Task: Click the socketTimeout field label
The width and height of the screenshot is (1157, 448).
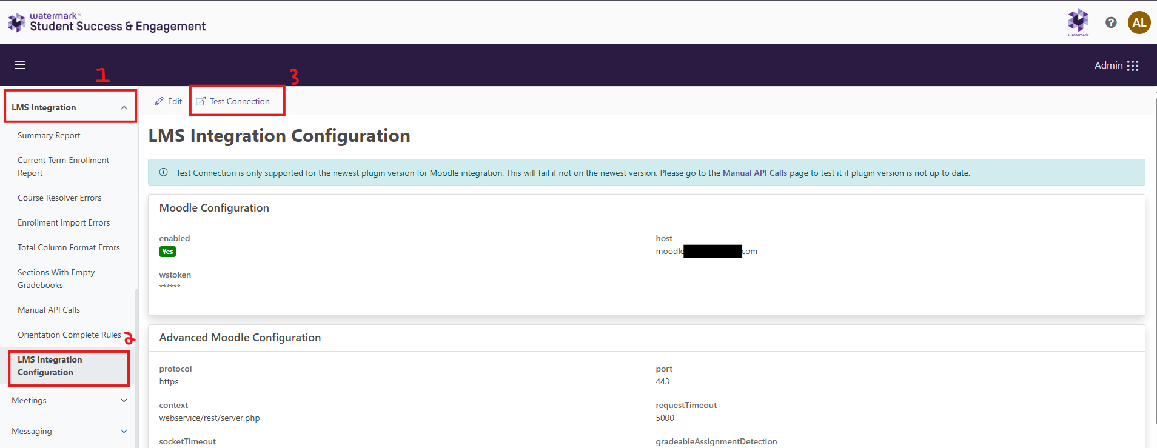Action: 187,441
